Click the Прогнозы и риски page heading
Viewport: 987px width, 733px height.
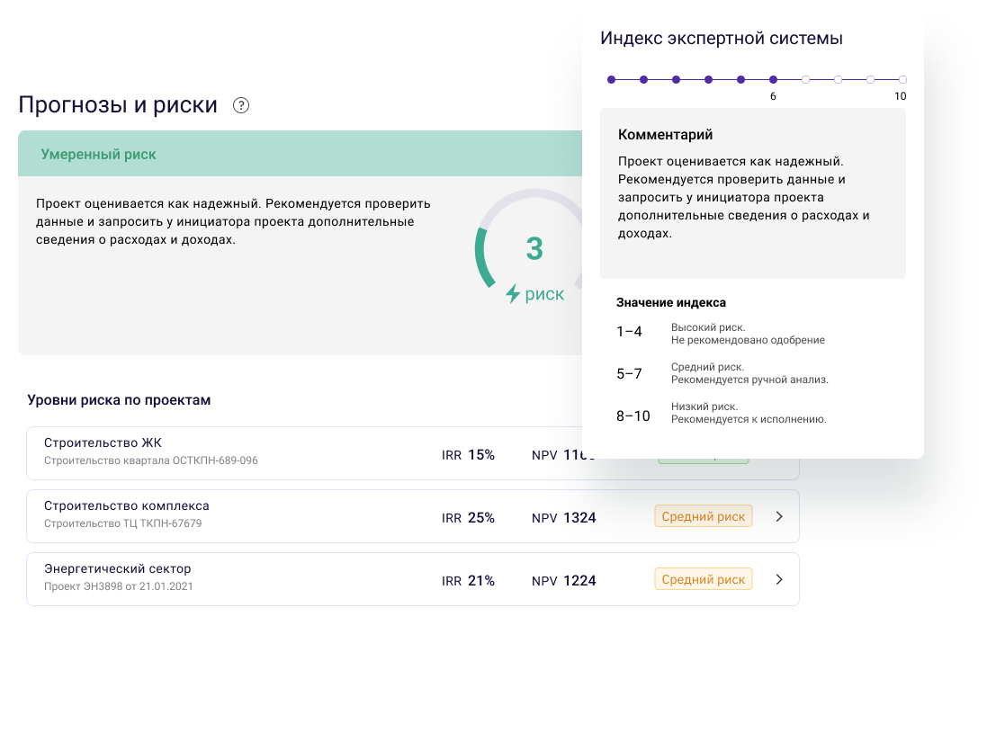118,104
